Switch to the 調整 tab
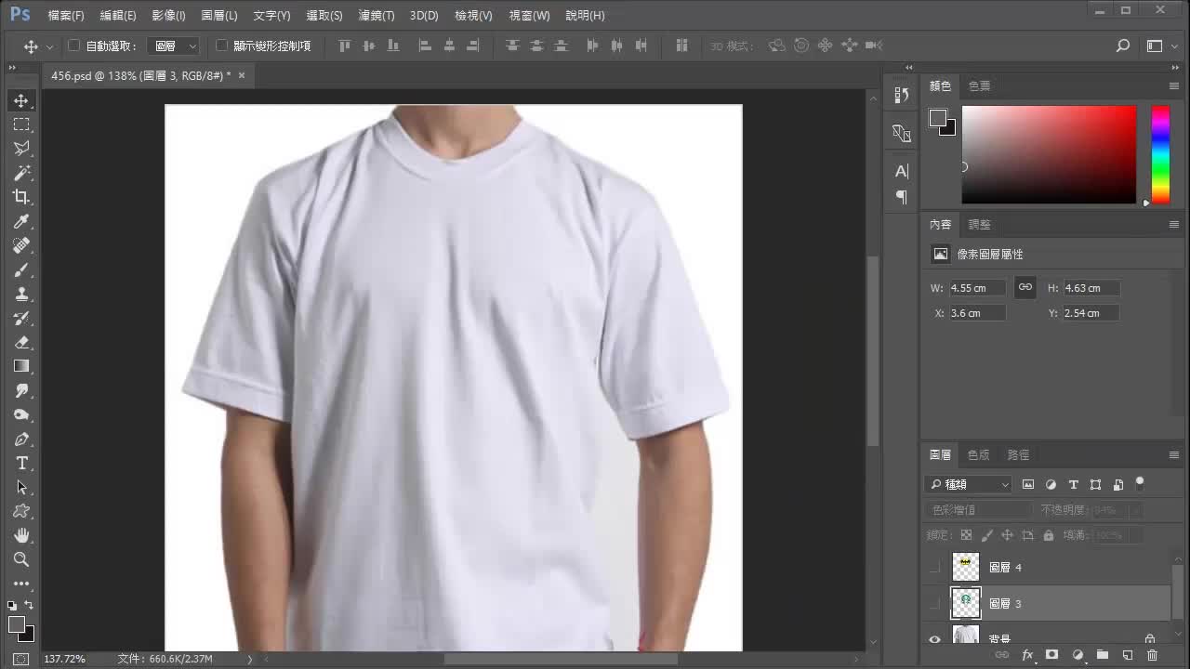This screenshot has height=669, width=1190. pos(979,225)
